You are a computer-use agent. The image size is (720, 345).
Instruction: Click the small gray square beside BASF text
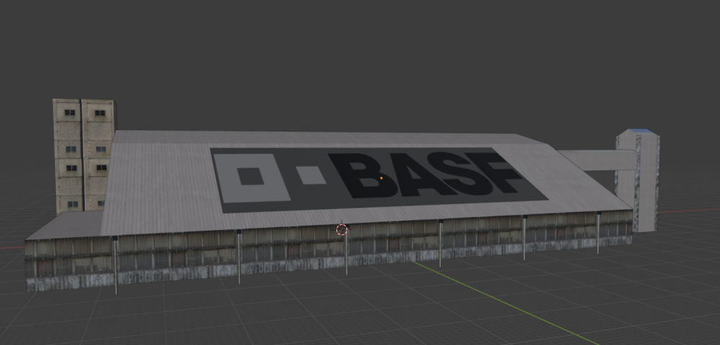tap(311, 175)
